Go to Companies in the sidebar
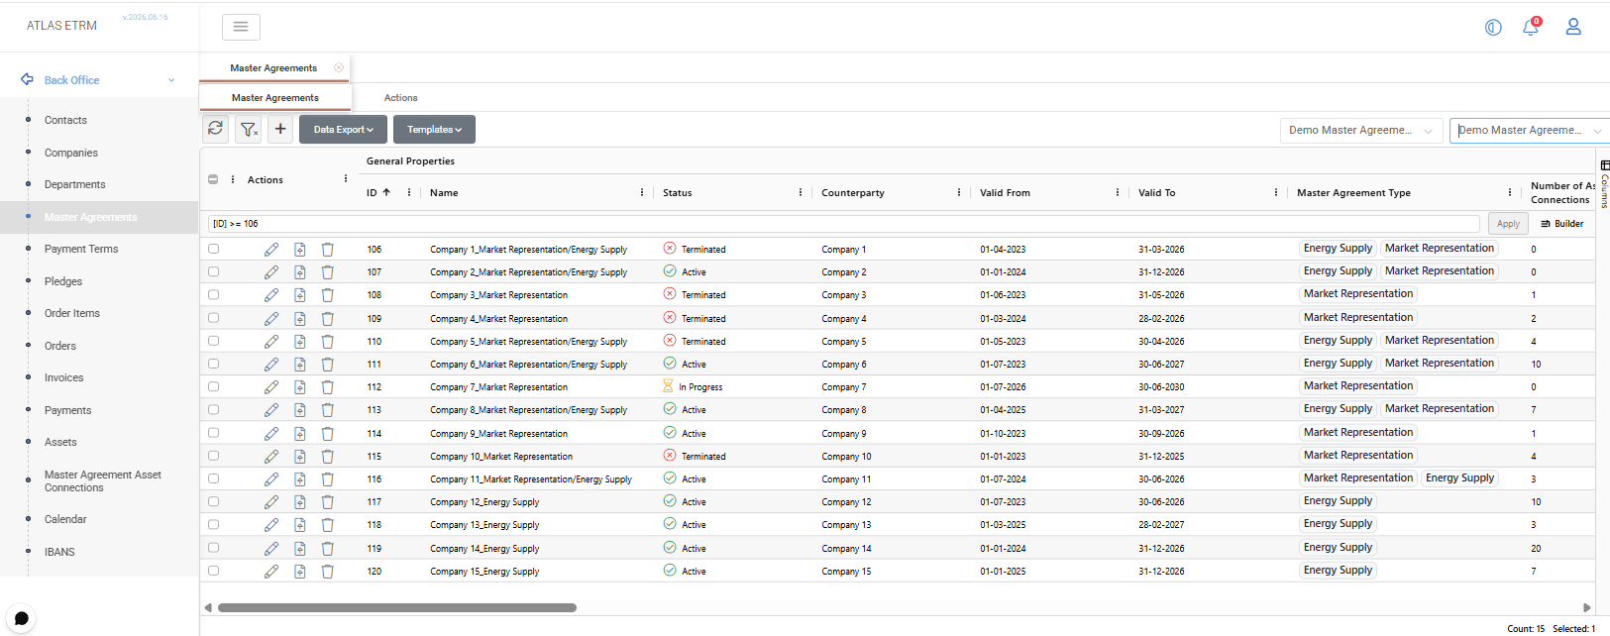Viewport: 1610px width, 636px height. (x=71, y=153)
